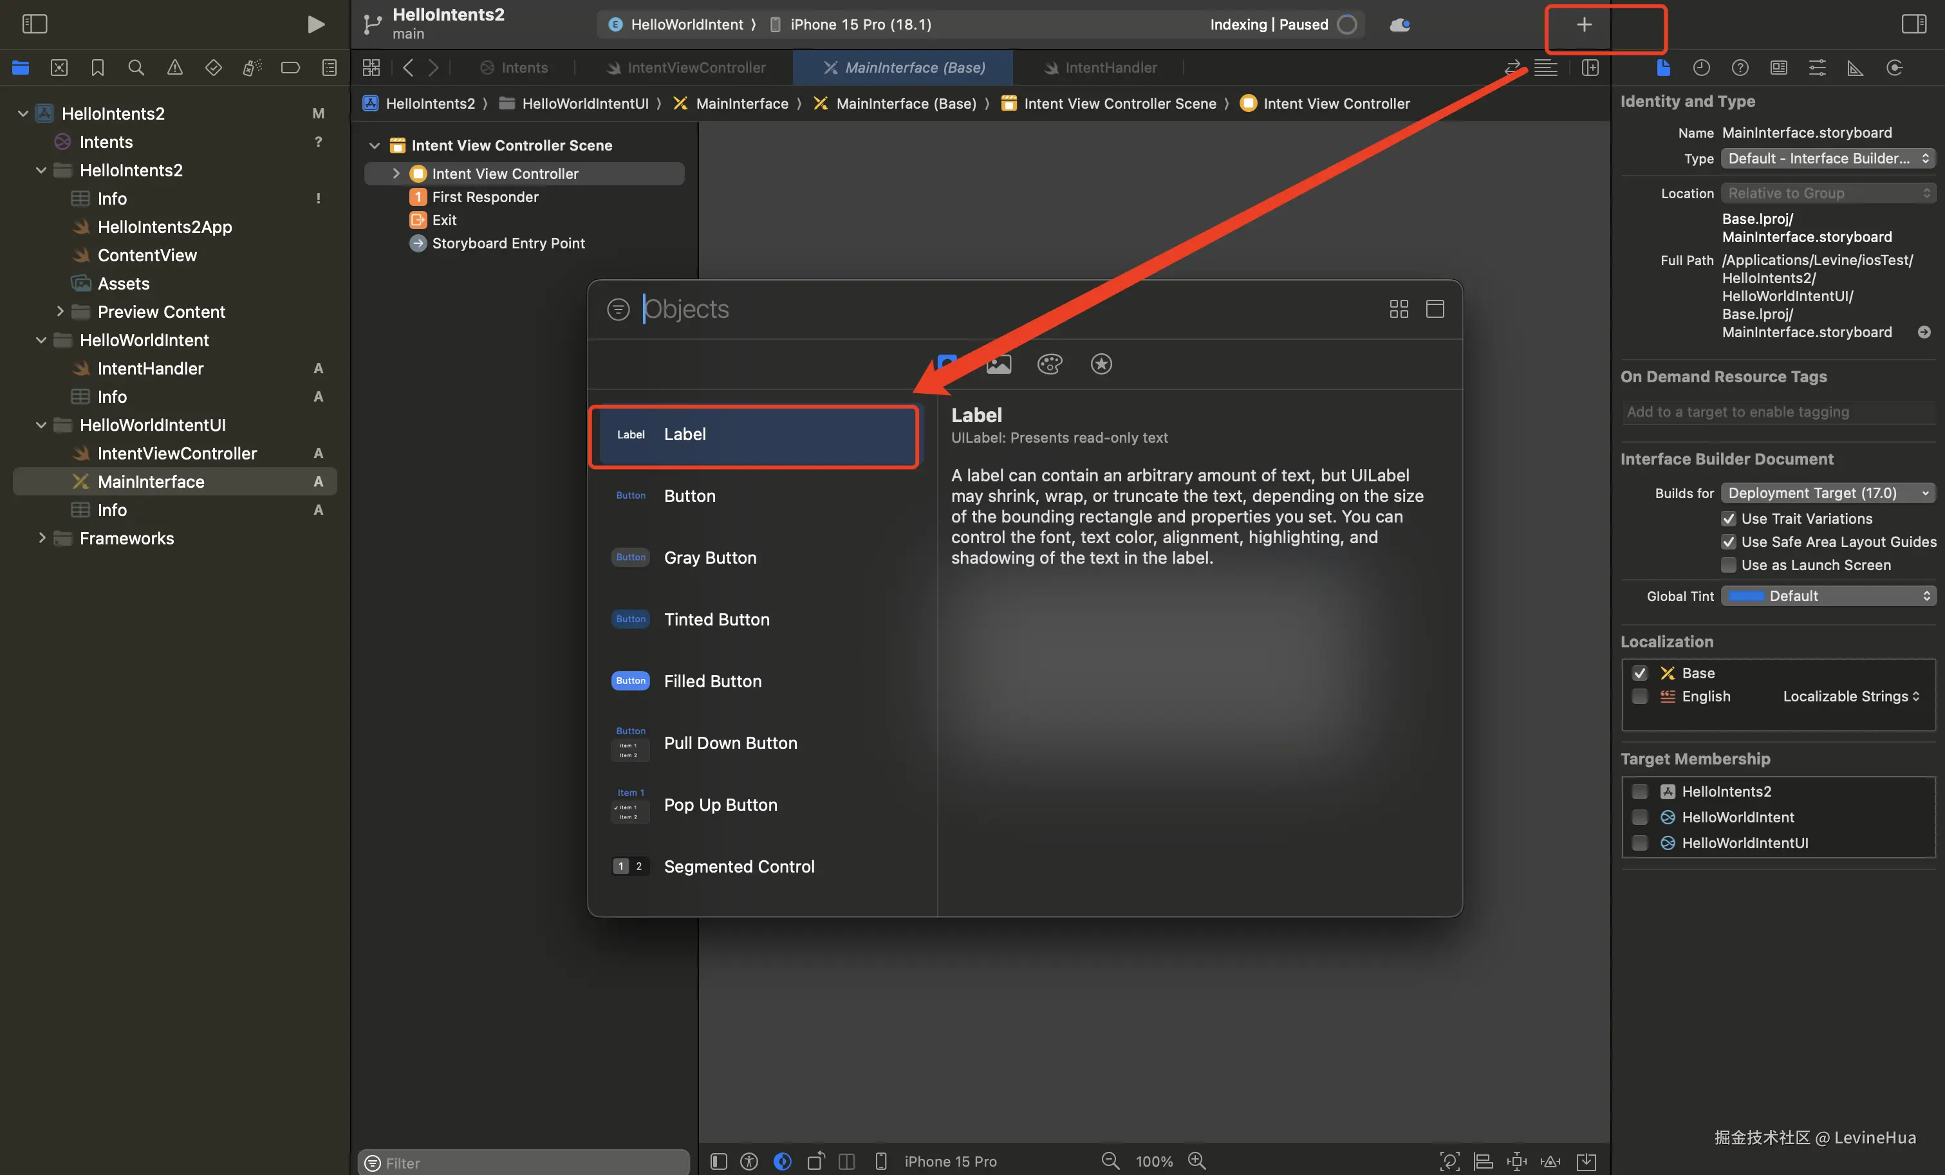Screen dimensions: 1945x1175
Task: Expand the Frameworks folder
Action: click(x=42, y=538)
